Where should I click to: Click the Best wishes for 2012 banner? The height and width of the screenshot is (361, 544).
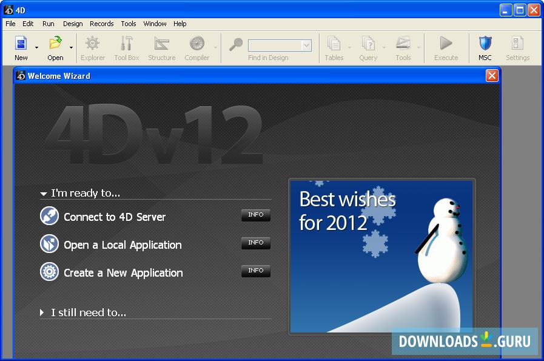pyautogui.click(x=381, y=256)
